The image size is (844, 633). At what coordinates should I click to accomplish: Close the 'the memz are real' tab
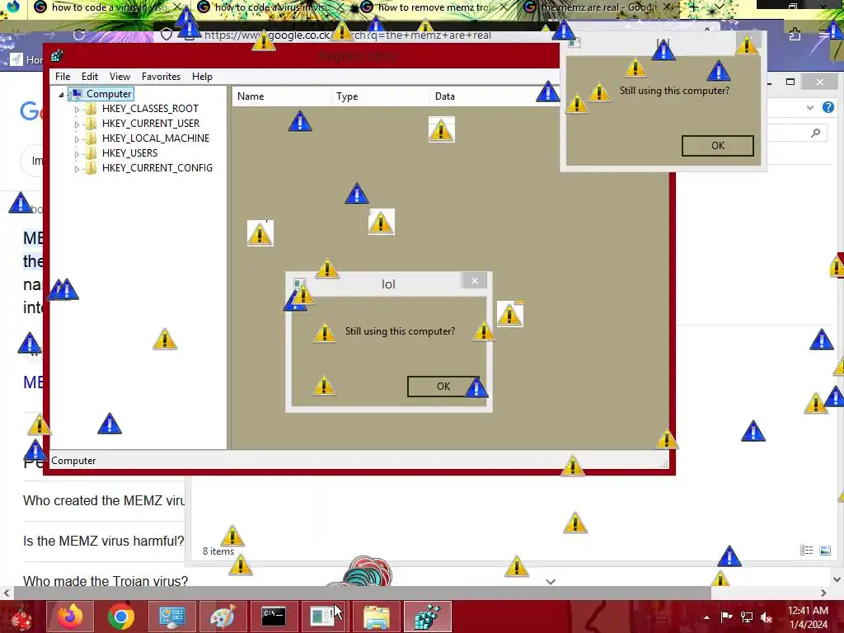pyautogui.click(x=667, y=7)
